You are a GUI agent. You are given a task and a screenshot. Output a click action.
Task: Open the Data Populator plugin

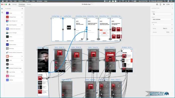click(14, 25)
